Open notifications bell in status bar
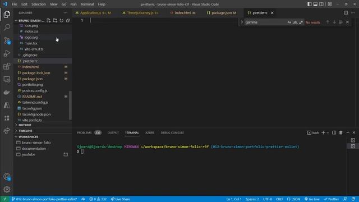This screenshot has height=202, width=359. point(353,199)
